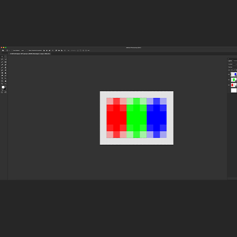Select the Eyedropper tool
This screenshot has height=237, width=237.
point(2,64)
